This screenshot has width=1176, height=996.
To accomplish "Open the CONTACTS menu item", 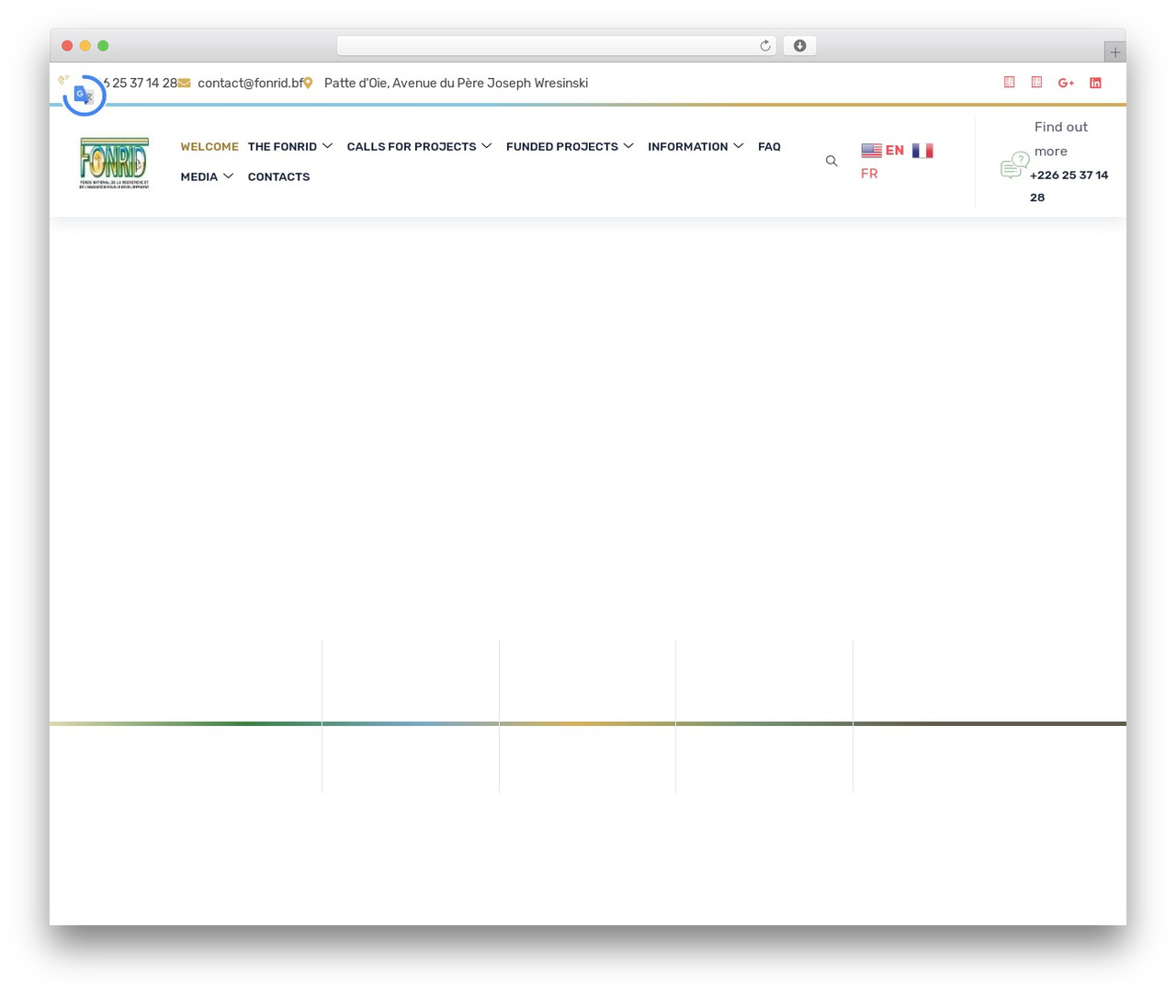I will point(278,177).
